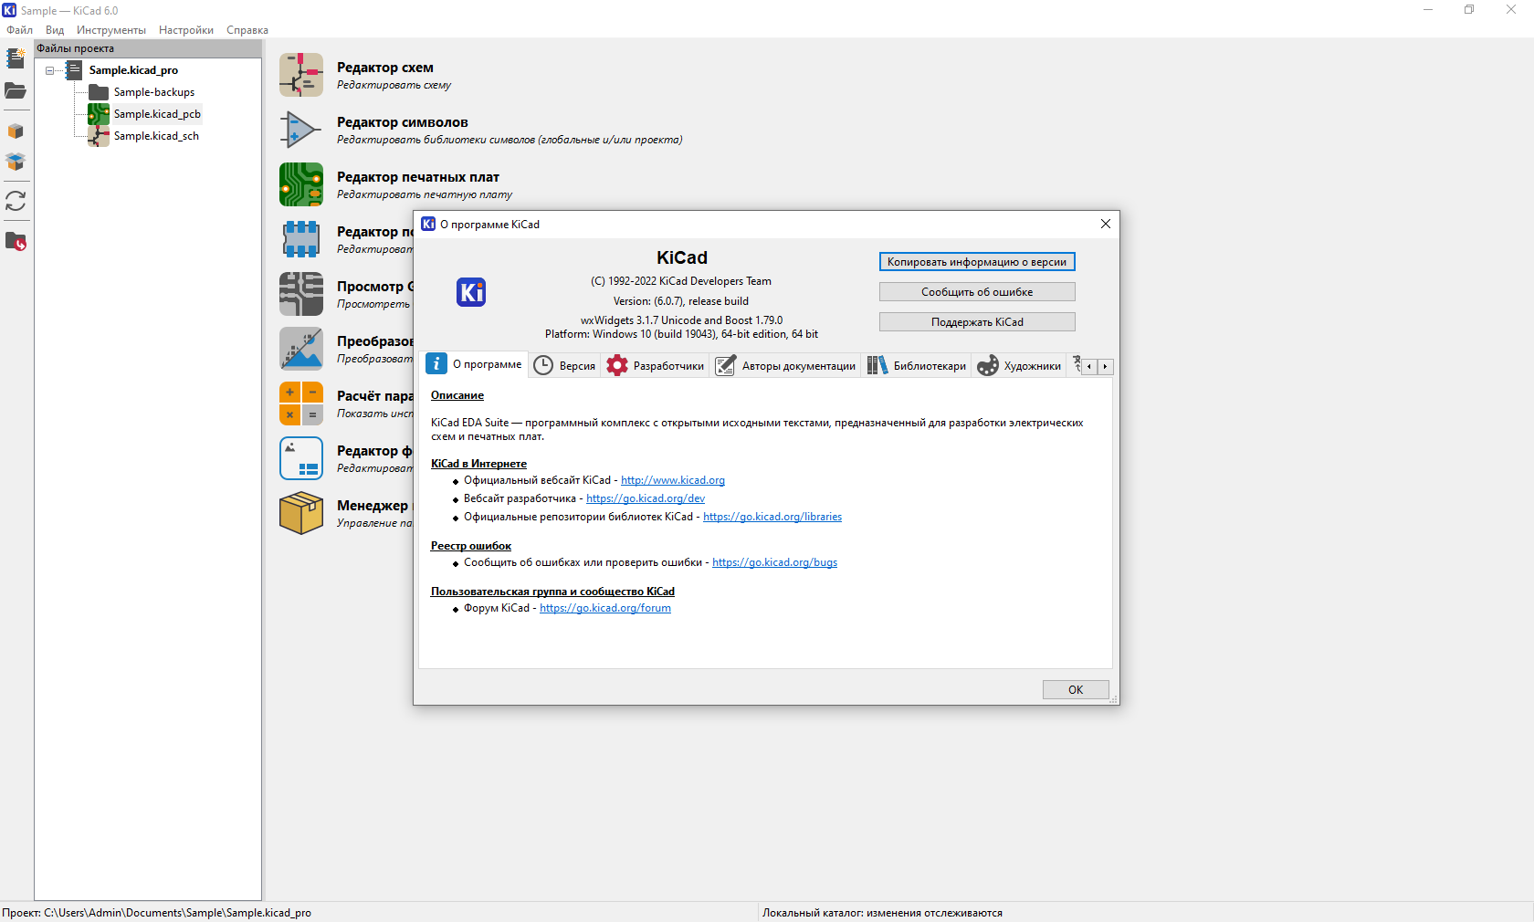Image resolution: width=1534 pixels, height=922 pixels.
Task: Collapse the Sample.kicad_pro tree node
Action: pos(50,70)
